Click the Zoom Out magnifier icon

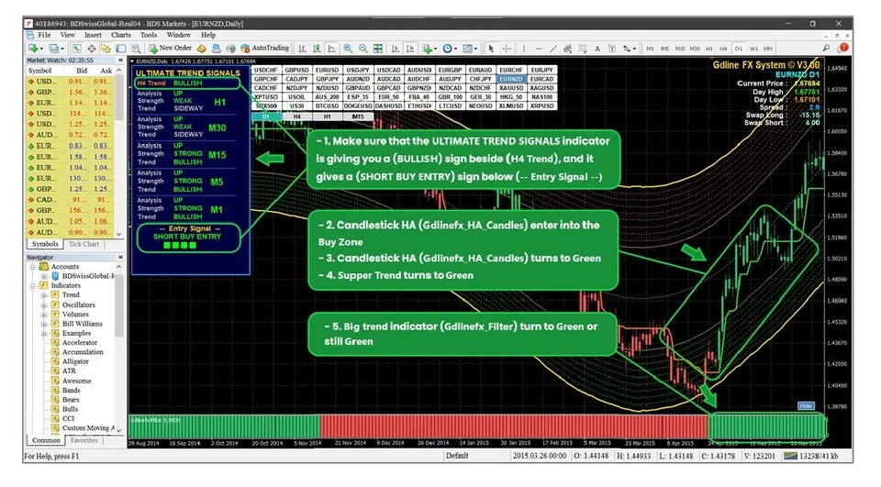(363, 49)
